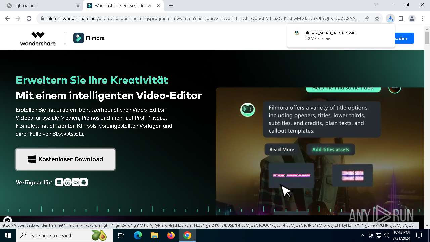Open Task View on taskbar
This screenshot has width=430, height=242.
[121, 235]
